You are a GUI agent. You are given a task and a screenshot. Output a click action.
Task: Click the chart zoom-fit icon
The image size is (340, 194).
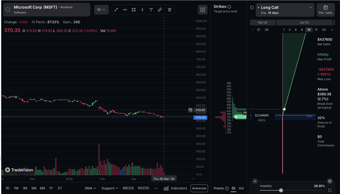point(202,10)
